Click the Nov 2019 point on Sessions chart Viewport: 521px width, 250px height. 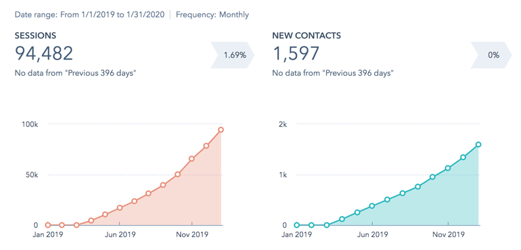[191, 159]
